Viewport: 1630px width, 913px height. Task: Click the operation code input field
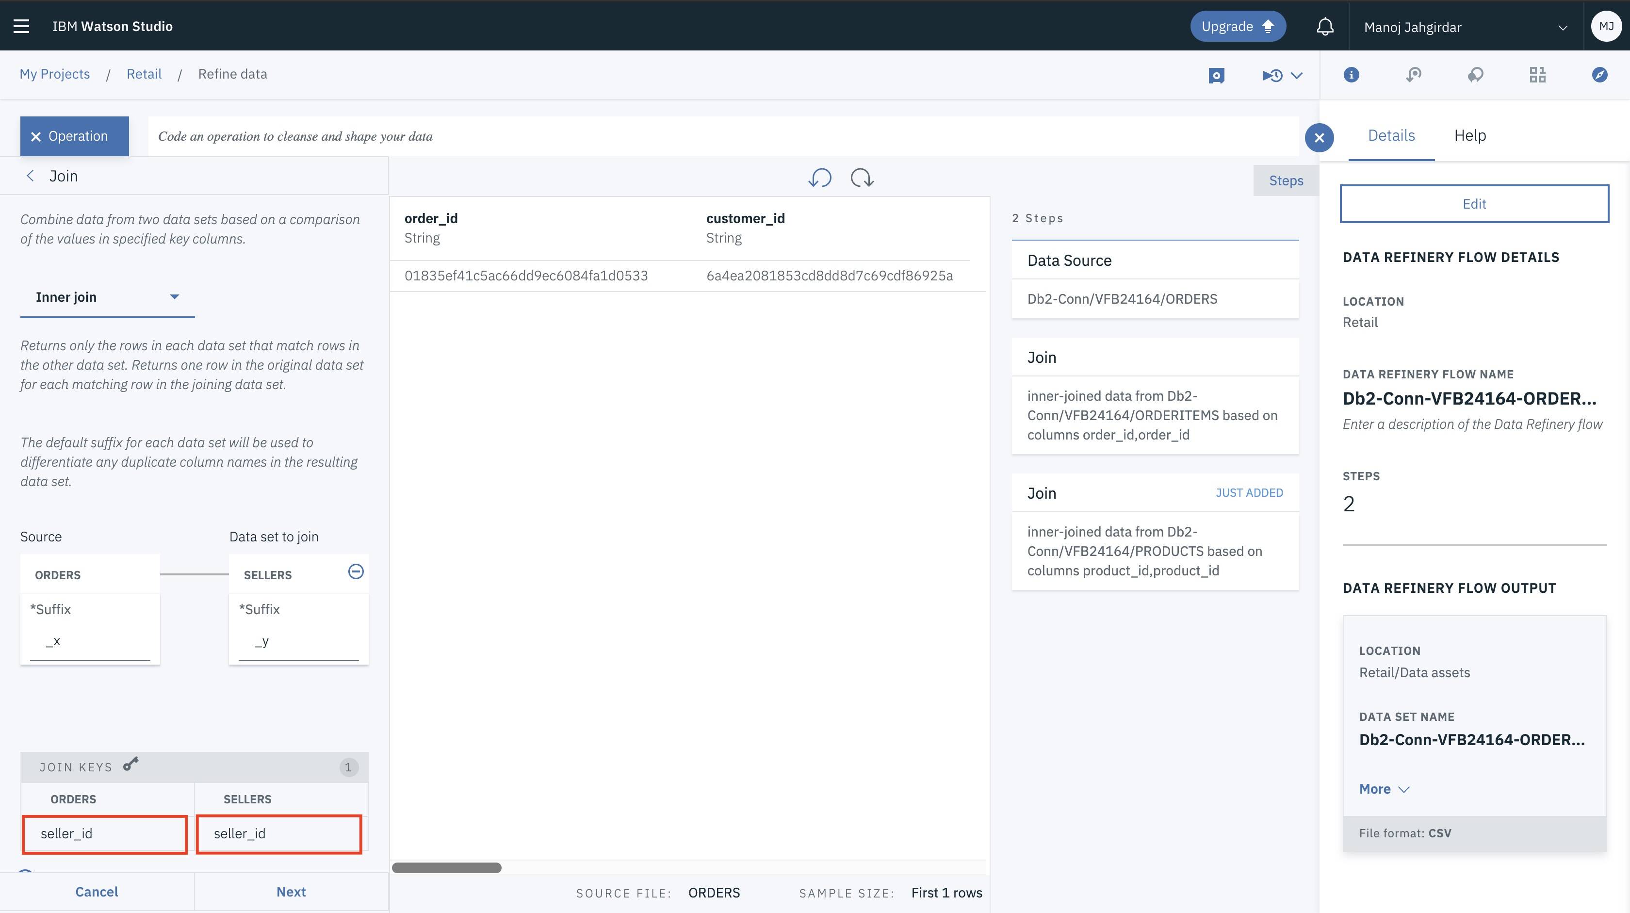[x=723, y=136]
